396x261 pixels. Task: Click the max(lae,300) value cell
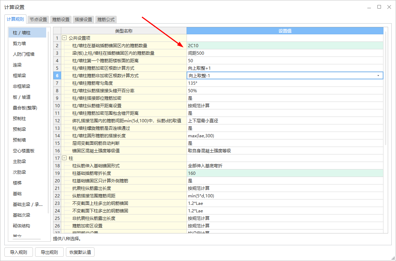click(285, 136)
